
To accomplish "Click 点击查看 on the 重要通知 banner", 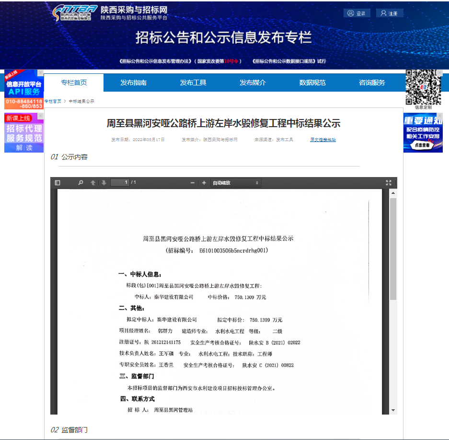I will click(x=422, y=145).
